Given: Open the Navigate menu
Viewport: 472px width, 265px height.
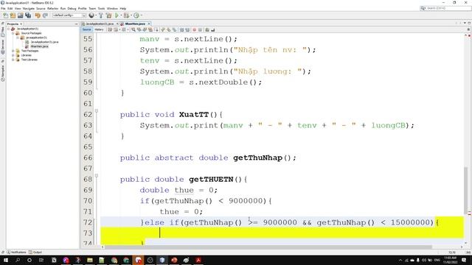Looking at the screenshot, I should click(x=28, y=8).
